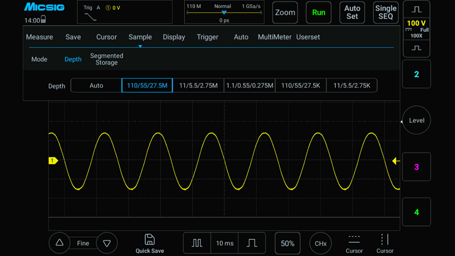Click the narrow timebase single-pulse icon

pyautogui.click(x=252, y=243)
